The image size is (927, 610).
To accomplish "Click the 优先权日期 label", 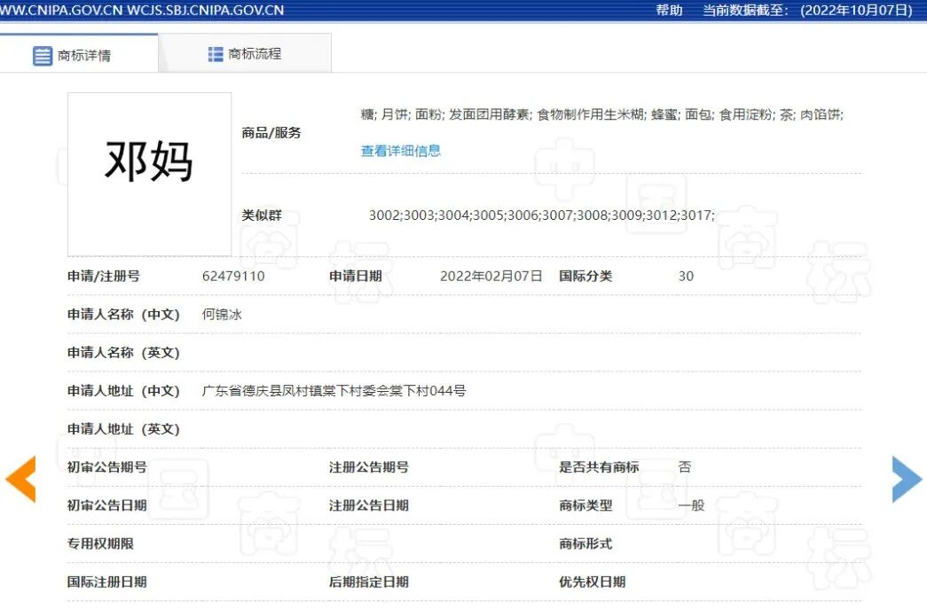I will (593, 582).
